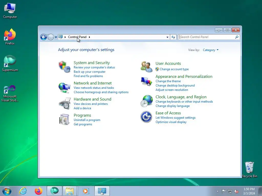This screenshot has width=262, height=196.
Task: Open Hardware and Sound printer icon
Action: (x=65, y=103)
